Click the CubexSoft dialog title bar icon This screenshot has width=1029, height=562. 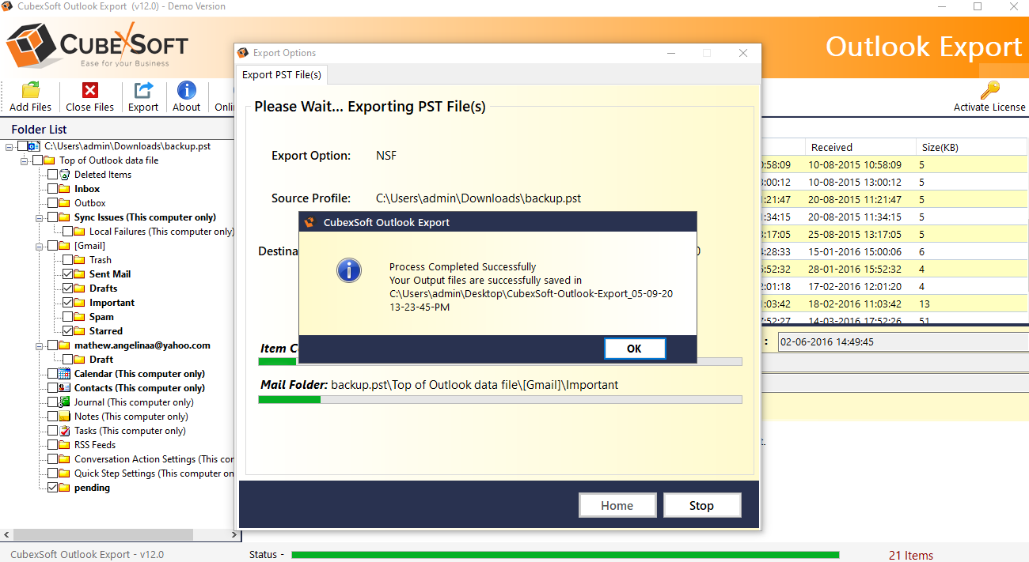point(310,222)
